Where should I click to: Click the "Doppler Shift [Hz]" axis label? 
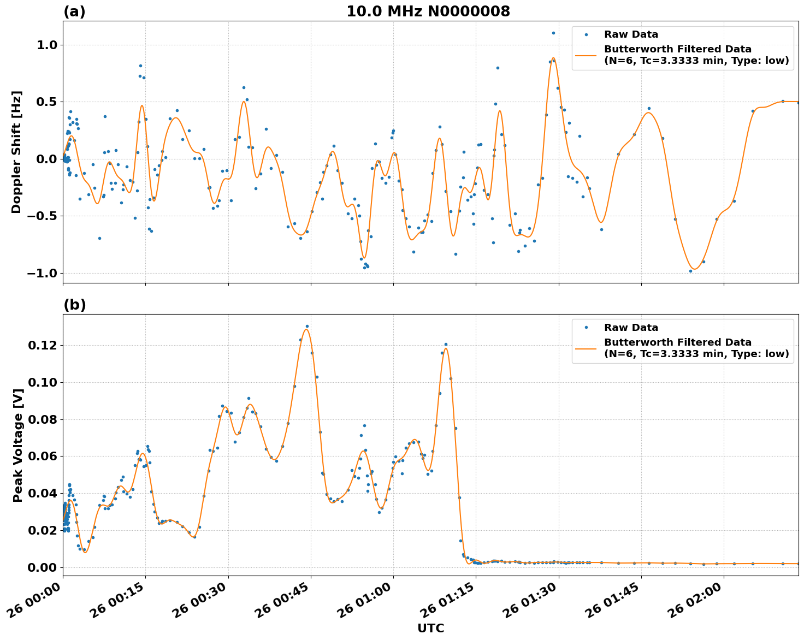point(16,152)
